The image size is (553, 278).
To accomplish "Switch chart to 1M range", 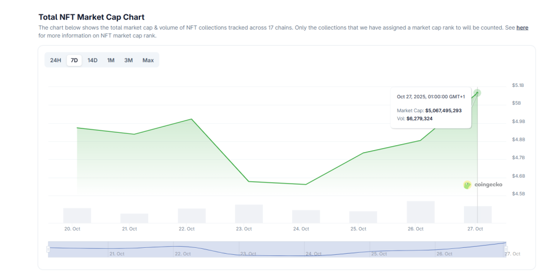I will tap(111, 60).
